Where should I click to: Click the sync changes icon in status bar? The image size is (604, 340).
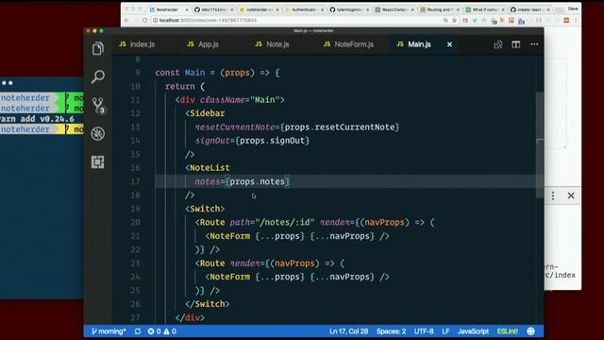coord(138,331)
